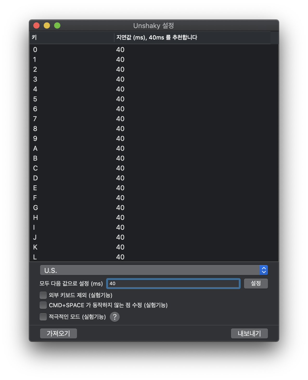Select the row for key F
This screenshot has width=308, height=380.
pos(154,198)
